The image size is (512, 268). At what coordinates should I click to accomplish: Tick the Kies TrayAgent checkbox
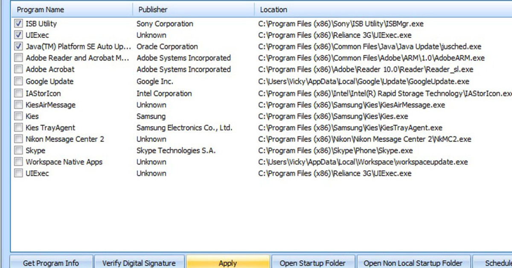pyautogui.click(x=18, y=127)
